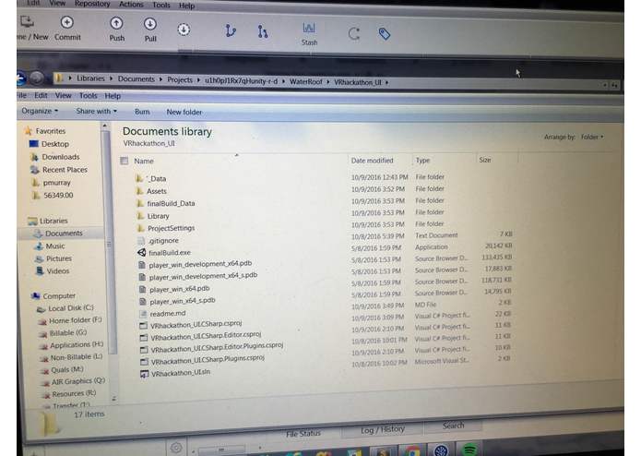Click Branch icon in SourceTree toolbar
This screenshot has height=456, width=641.
(231, 30)
